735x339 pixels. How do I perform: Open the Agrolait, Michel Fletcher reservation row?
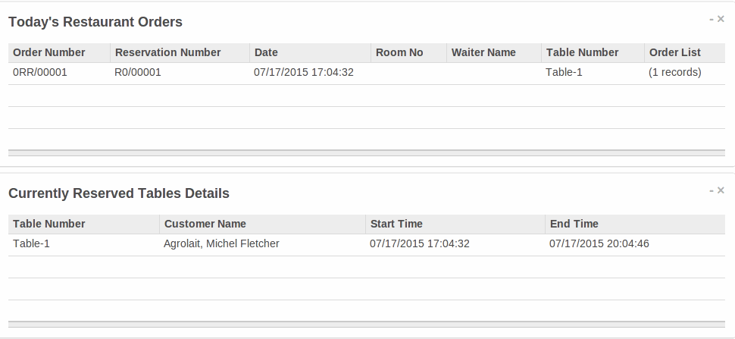[x=221, y=244]
